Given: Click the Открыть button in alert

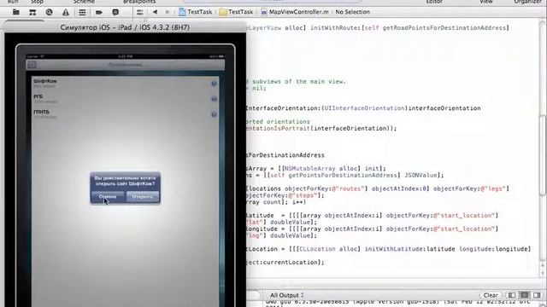Looking at the screenshot, I should click(x=143, y=197).
